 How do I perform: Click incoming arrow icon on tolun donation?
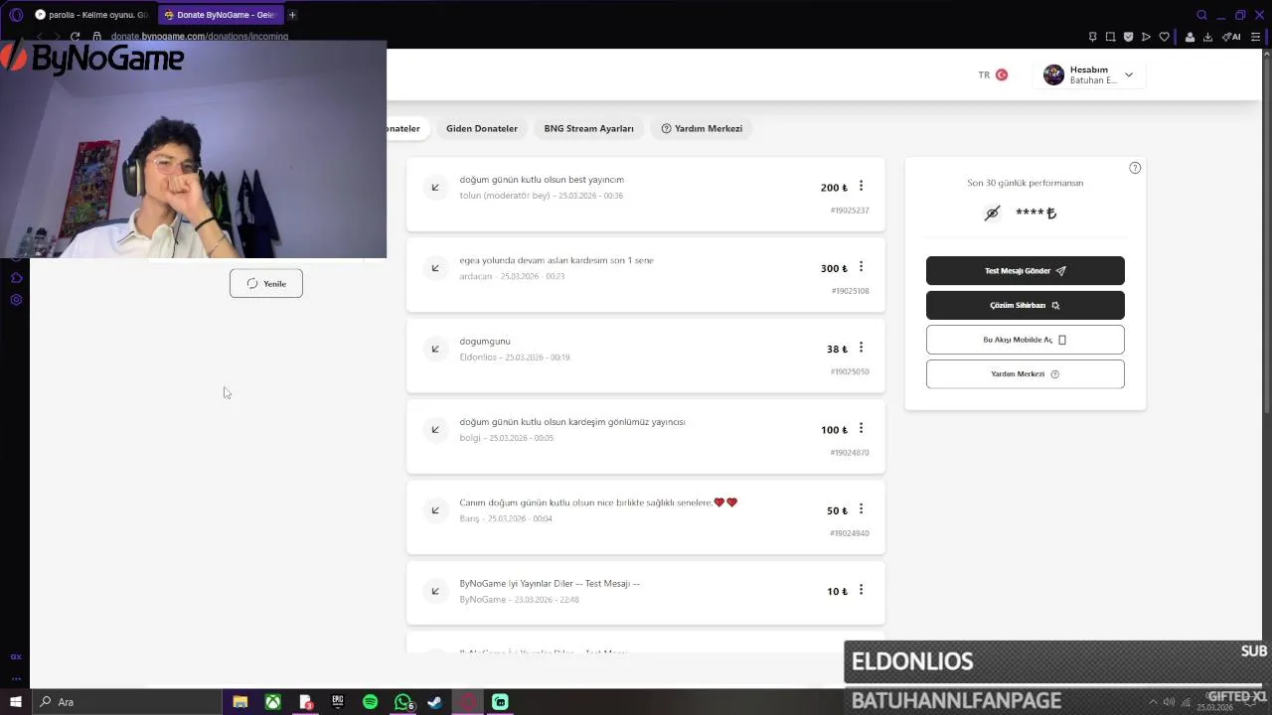point(435,187)
